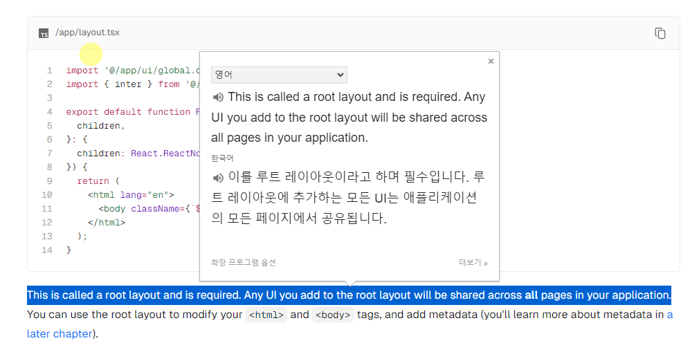This screenshot has height=352, width=699.
Task: Play audio for the English sentence
Action: pyautogui.click(x=218, y=97)
